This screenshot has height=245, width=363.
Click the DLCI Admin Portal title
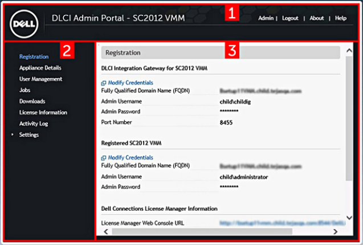(119, 18)
